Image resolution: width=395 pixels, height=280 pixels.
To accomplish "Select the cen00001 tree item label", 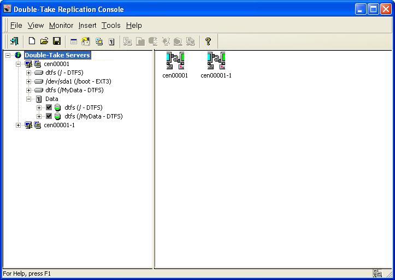I will click(x=57, y=64).
